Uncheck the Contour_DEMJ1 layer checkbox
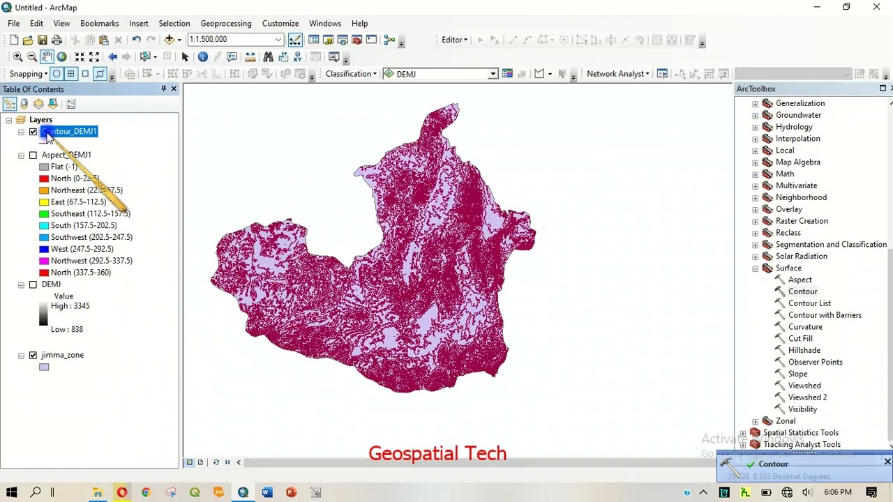Viewport: 893px width, 502px height. tap(33, 132)
